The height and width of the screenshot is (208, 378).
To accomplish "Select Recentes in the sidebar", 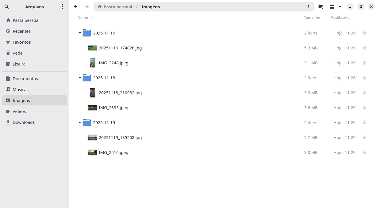I will point(22,31).
